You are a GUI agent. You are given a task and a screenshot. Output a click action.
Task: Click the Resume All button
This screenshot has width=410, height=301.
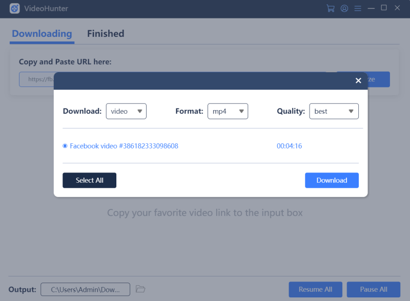315,290
